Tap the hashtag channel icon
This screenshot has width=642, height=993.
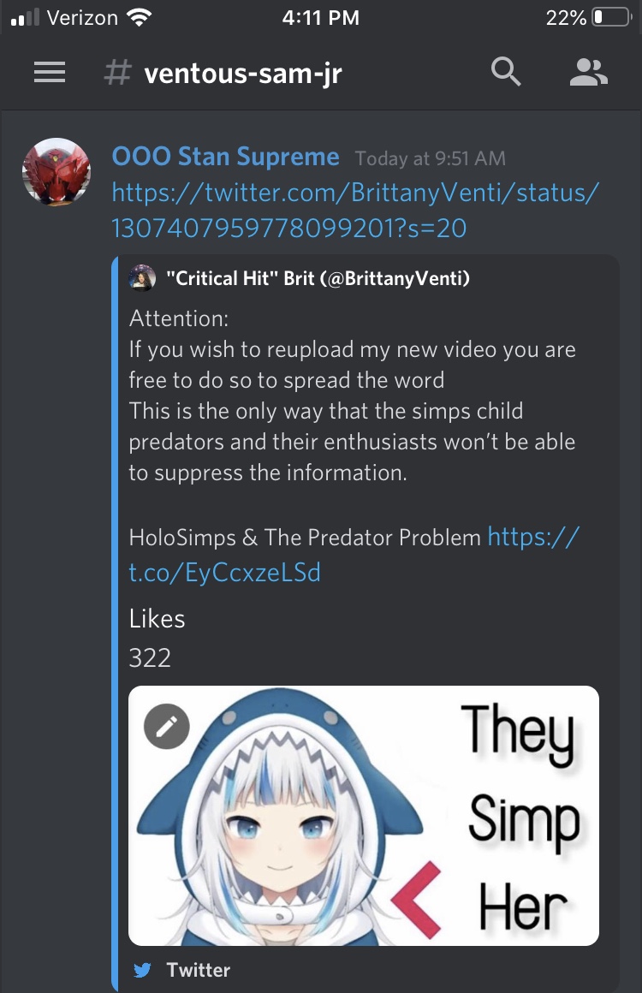pos(117,73)
